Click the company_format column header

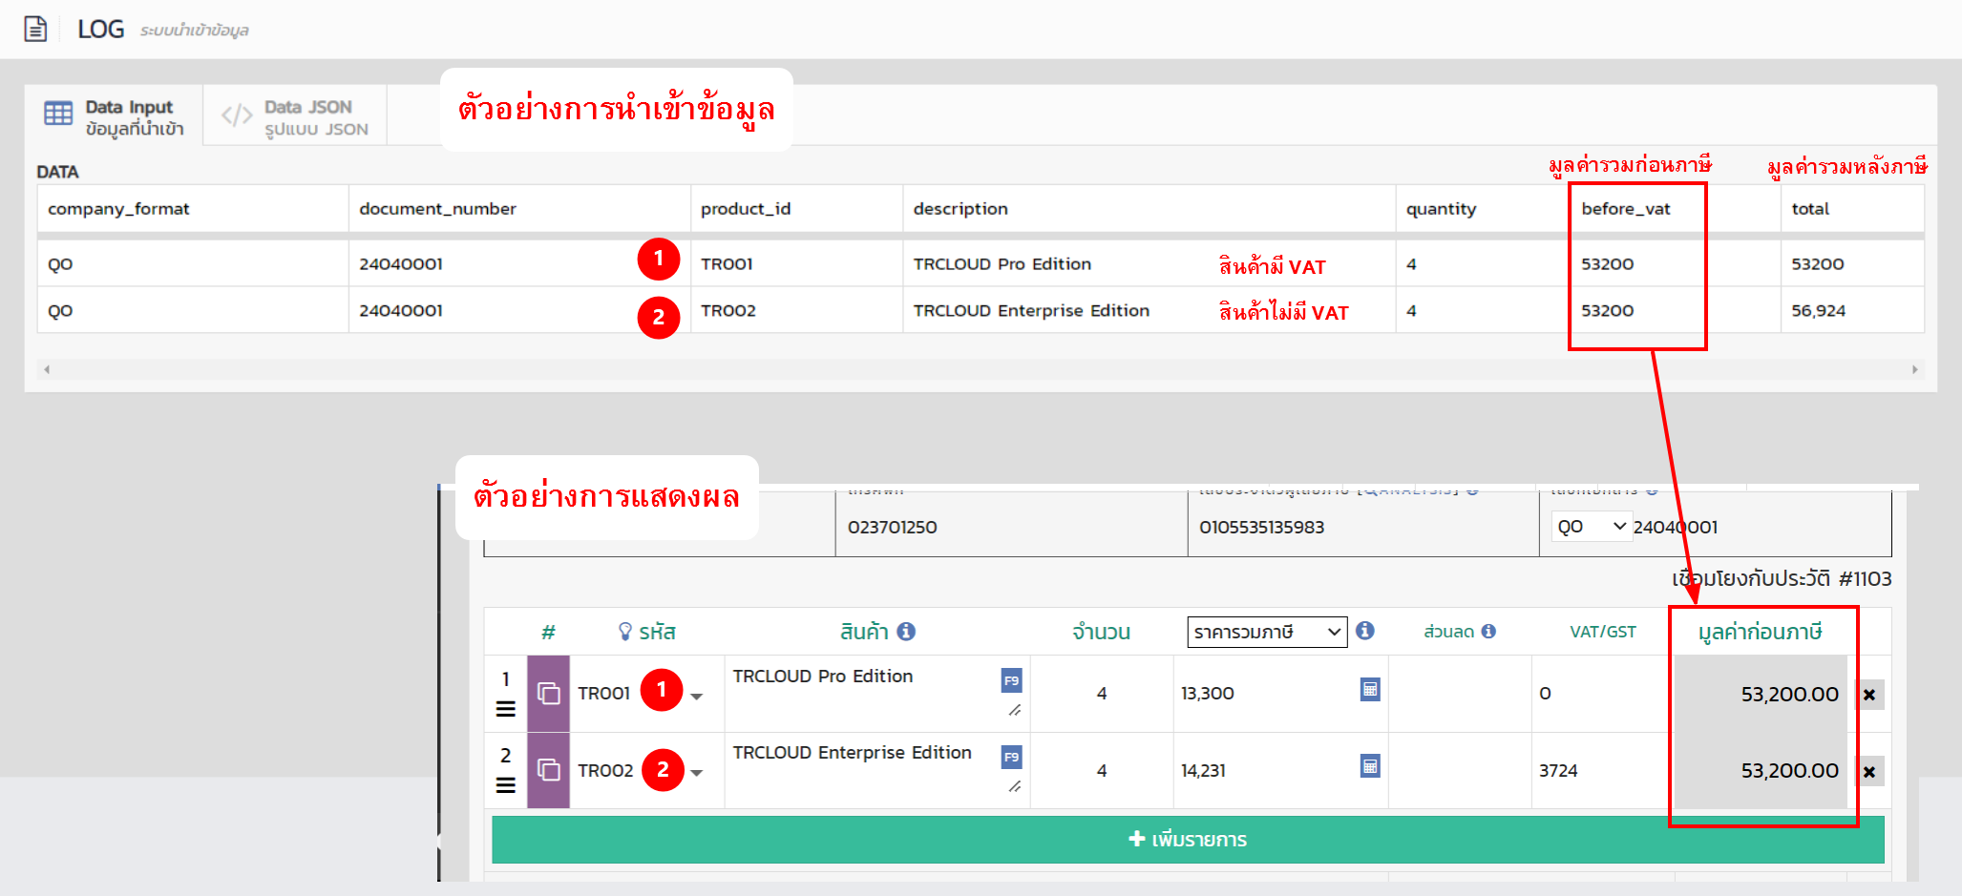tap(193, 209)
